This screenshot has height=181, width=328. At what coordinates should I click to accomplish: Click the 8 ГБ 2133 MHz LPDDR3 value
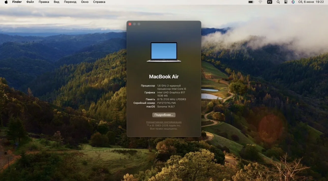click(x=172, y=99)
